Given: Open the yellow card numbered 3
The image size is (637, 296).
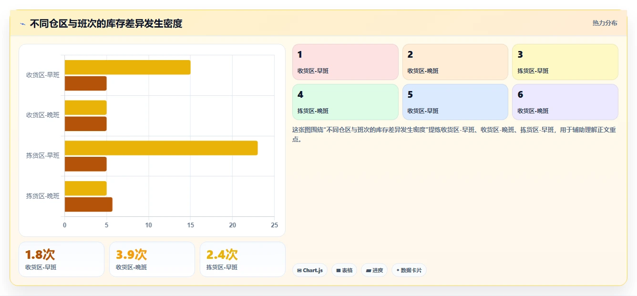Looking at the screenshot, I should [565, 62].
